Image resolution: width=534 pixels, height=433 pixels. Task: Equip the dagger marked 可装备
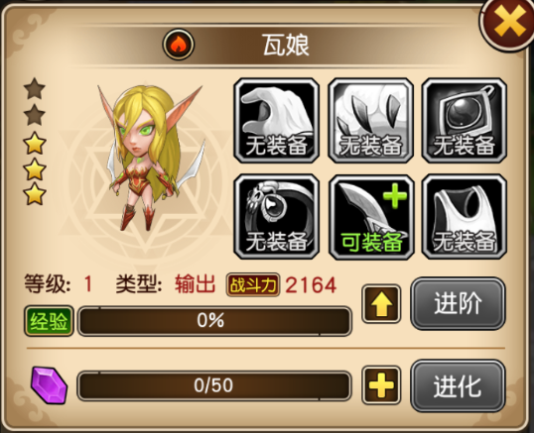[370, 217]
